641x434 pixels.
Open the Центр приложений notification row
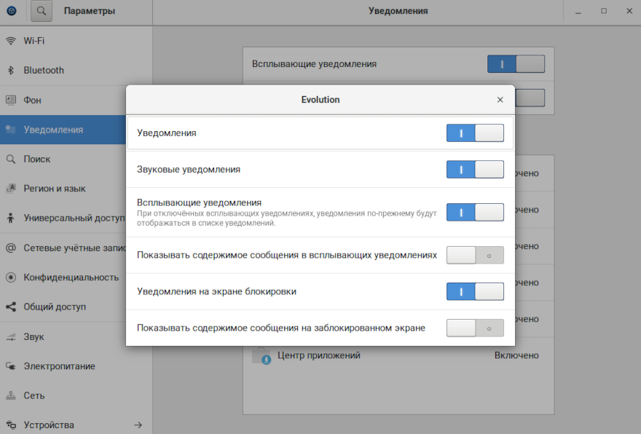[398, 356]
